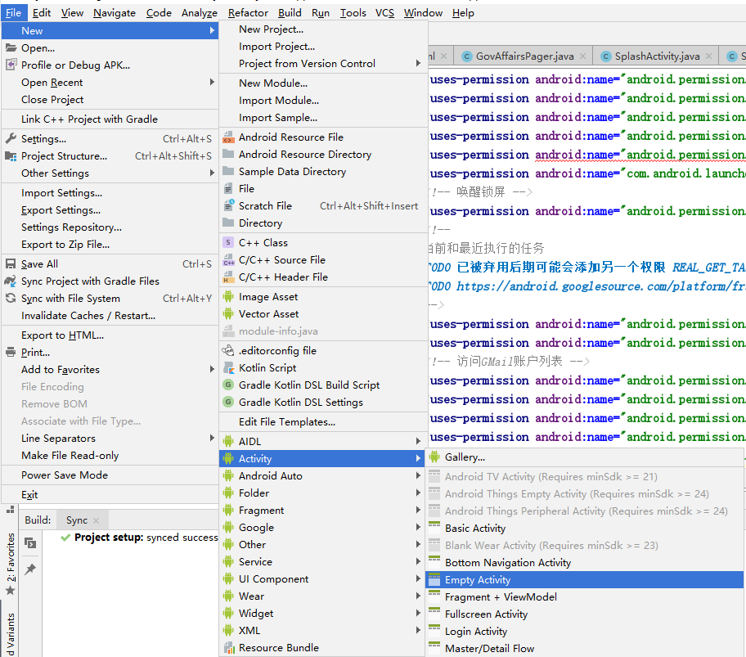Open the VCS menu
The image size is (746, 657).
click(x=384, y=13)
